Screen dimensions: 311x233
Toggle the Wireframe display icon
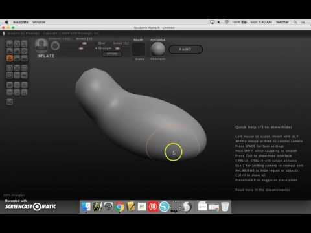[x=17, y=75]
